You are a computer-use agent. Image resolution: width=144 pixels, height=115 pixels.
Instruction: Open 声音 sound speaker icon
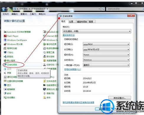coord(5,73)
